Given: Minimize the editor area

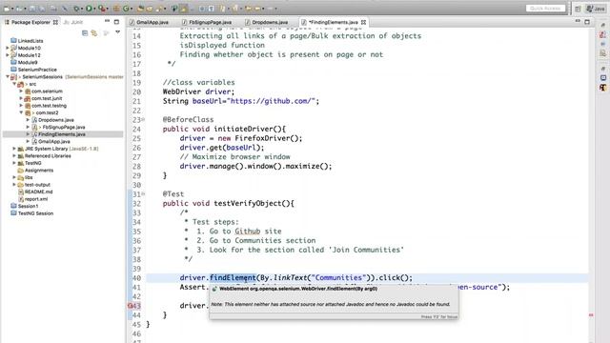Looking at the screenshot, I should pos(578,21).
